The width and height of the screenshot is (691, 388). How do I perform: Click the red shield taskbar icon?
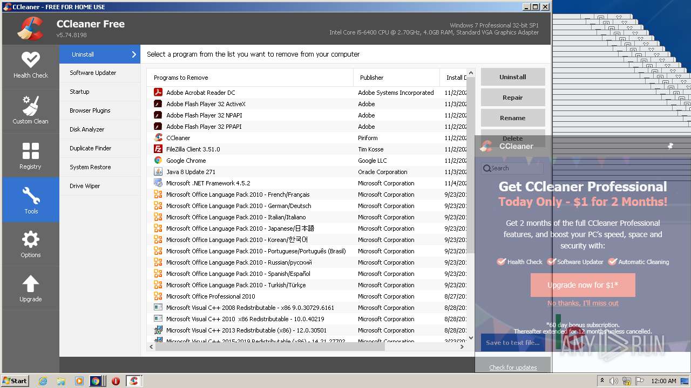(x=116, y=380)
